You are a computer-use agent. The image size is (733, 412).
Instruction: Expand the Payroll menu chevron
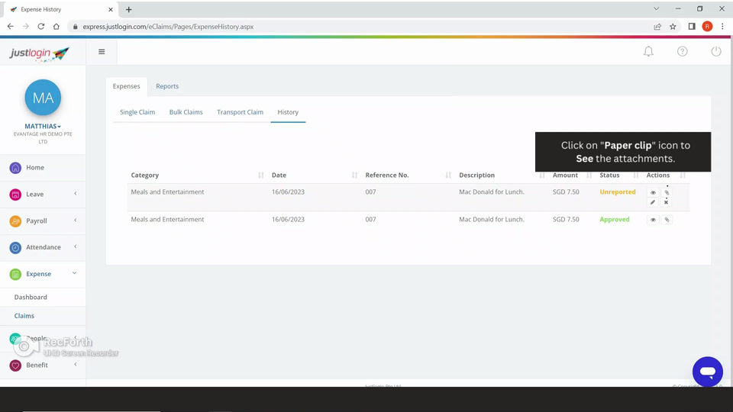(x=76, y=220)
